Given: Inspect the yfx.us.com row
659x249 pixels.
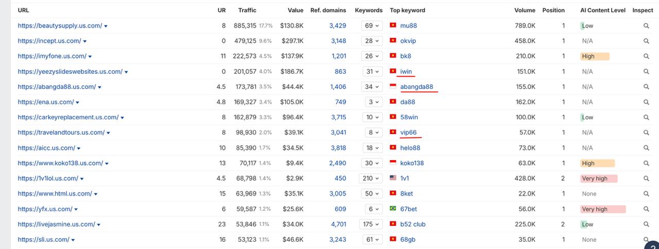Looking at the screenshot, I should pyautogui.click(x=646, y=209).
